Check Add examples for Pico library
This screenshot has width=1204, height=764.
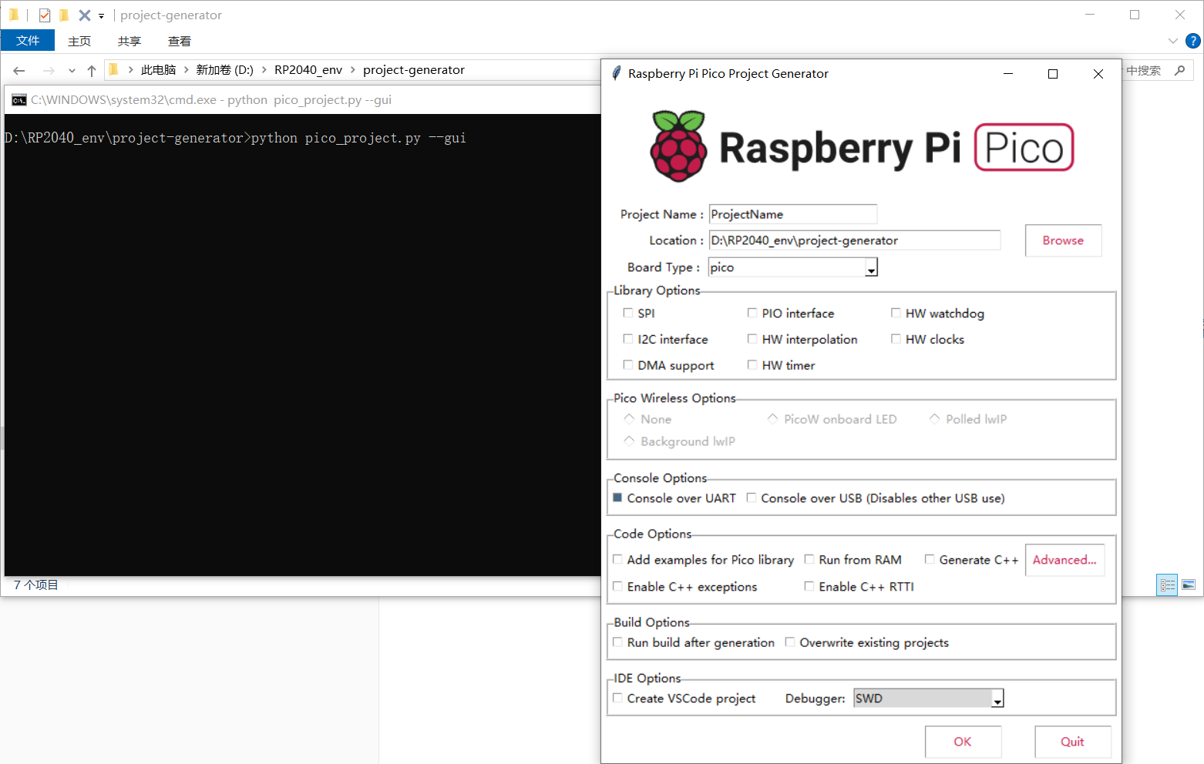617,559
